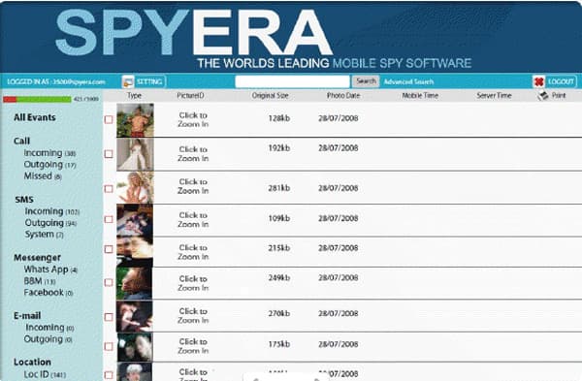The height and width of the screenshot is (381, 582).
Task: Tick the checkbox for the 270kb photo
Action: [x=109, y=317]
